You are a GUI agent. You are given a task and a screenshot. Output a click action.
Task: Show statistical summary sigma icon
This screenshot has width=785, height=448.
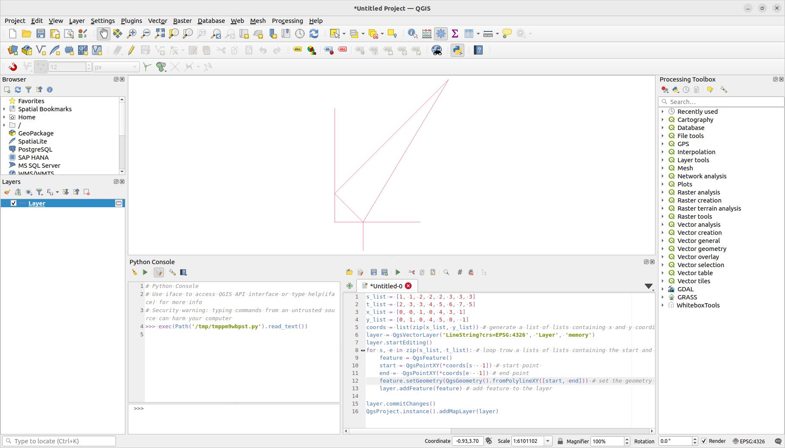click(455, 34)
